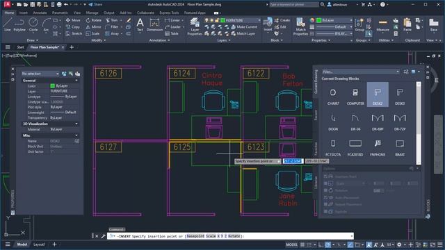The image size is (445, 250).
Task: Click the Fillet tool
Action: tap(112, 27)
